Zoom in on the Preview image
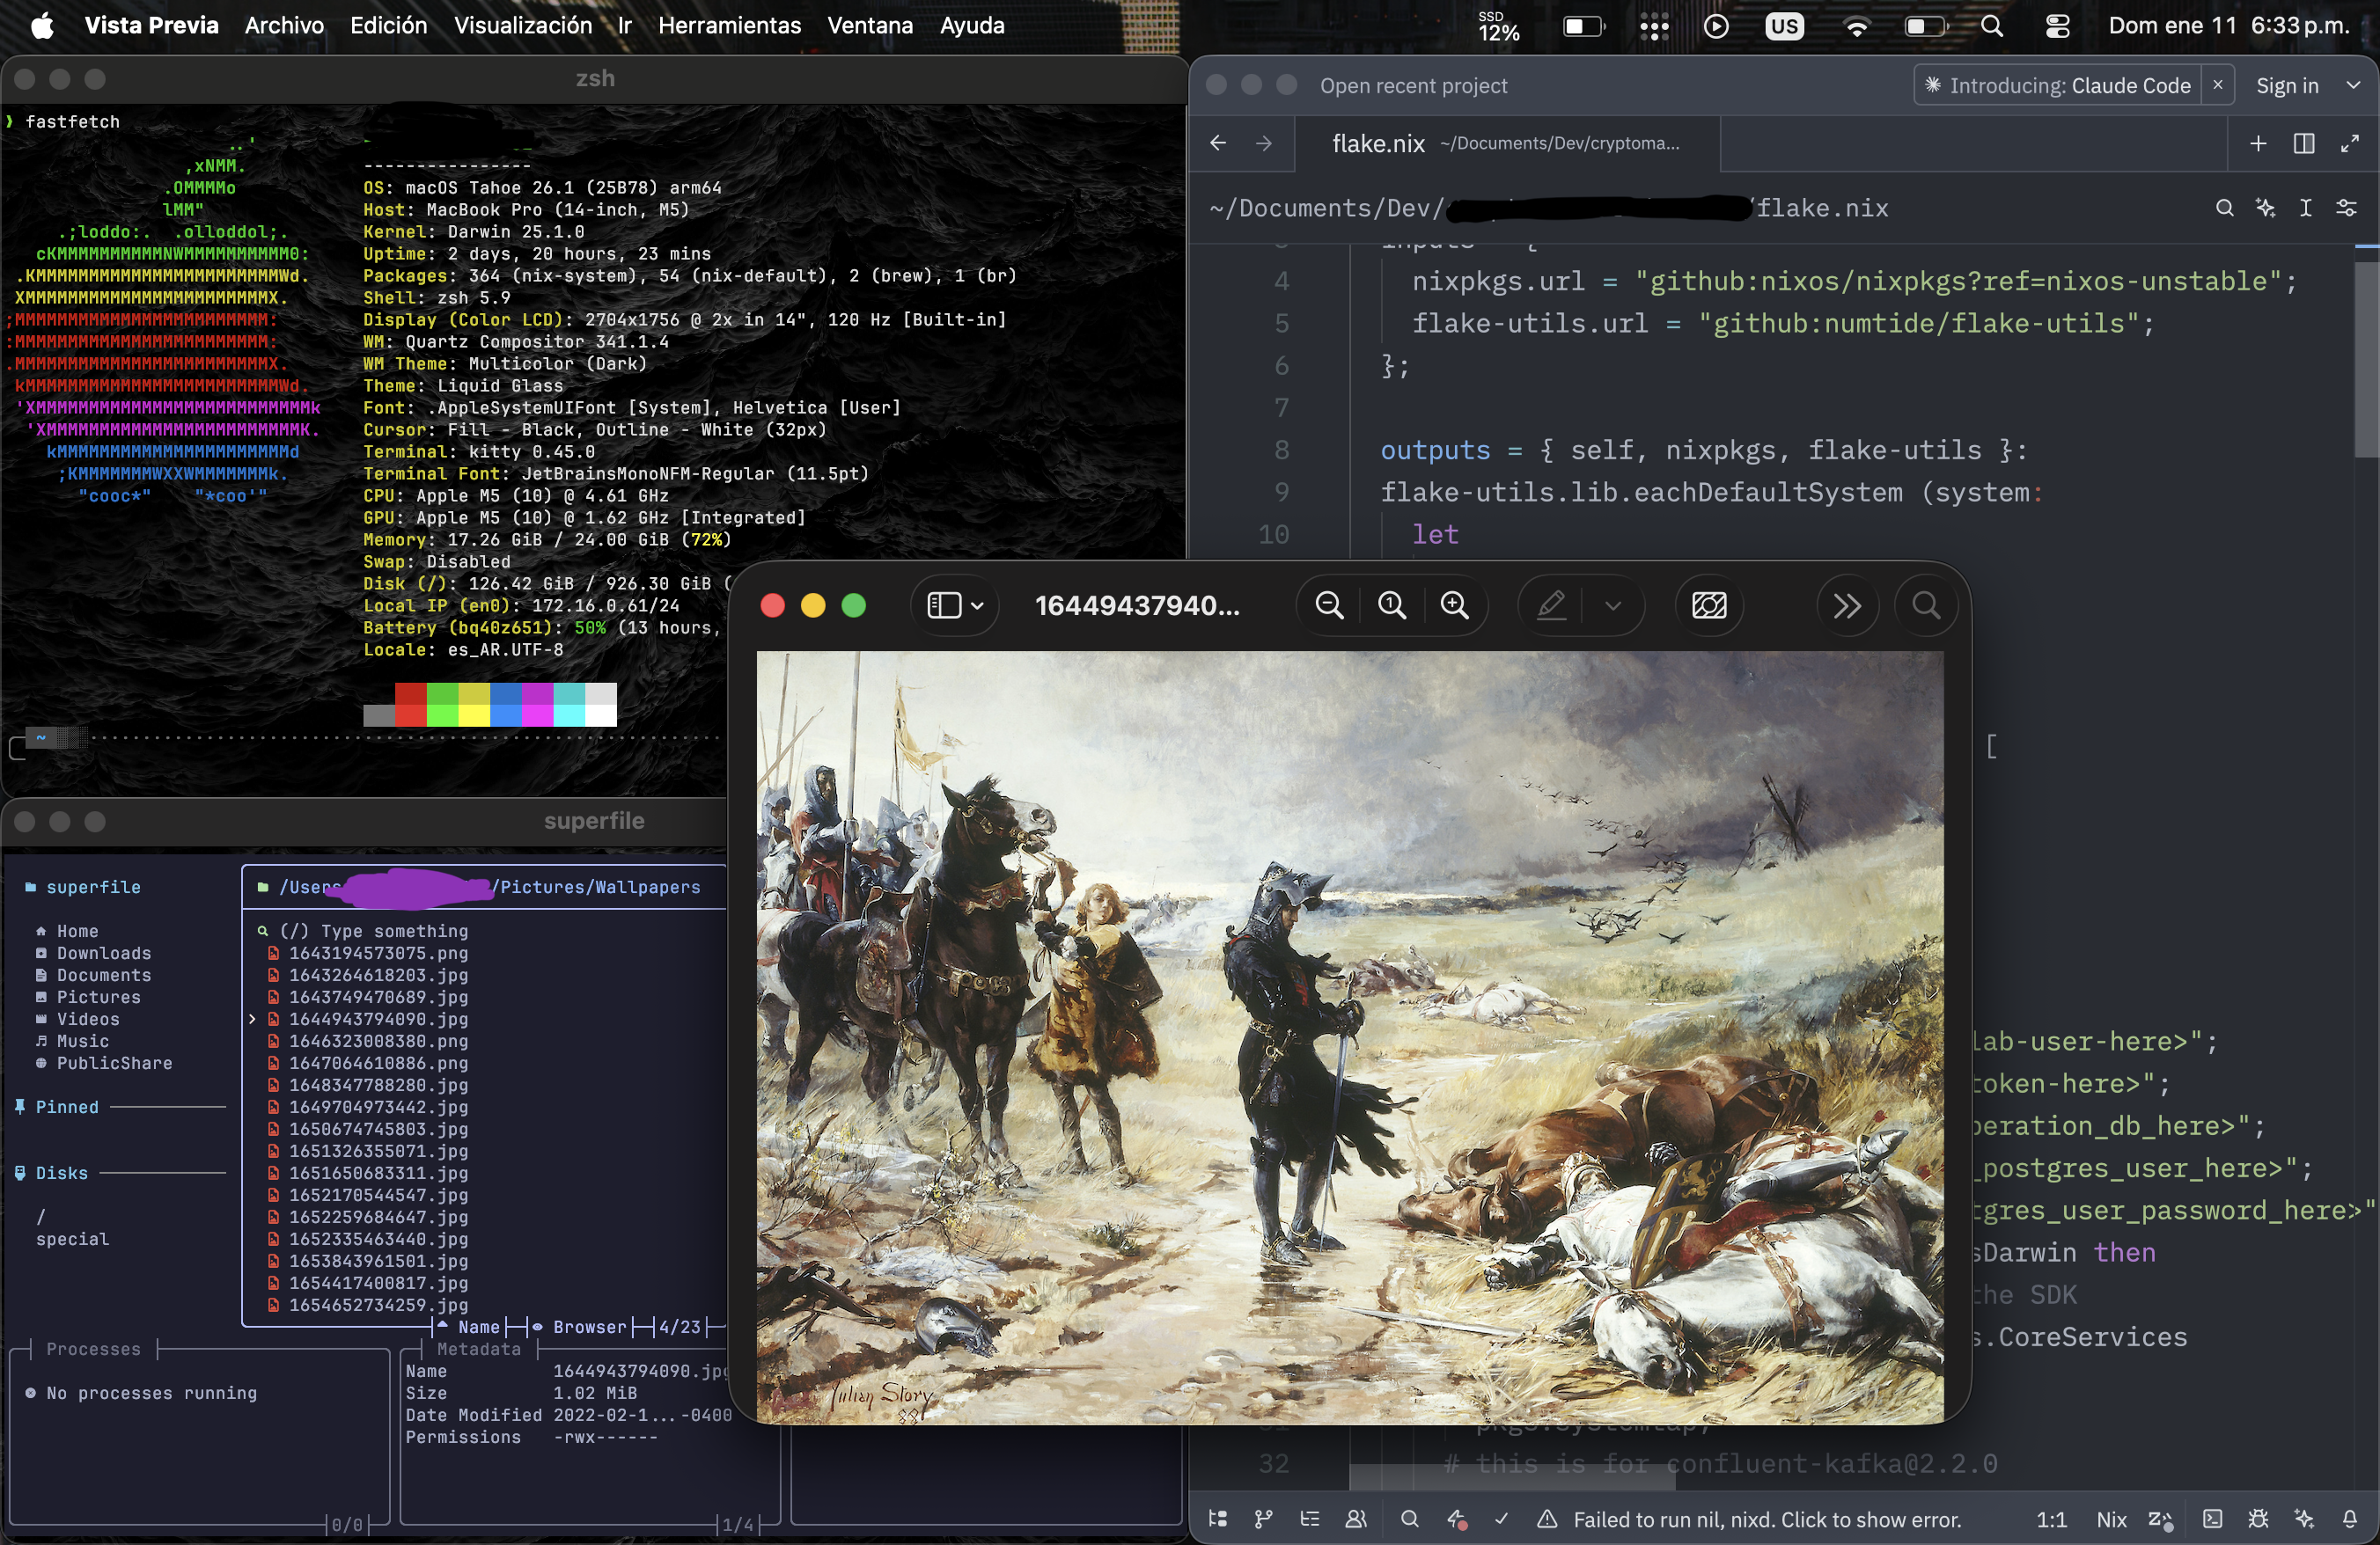2380x1545 pixels. 1454,604
